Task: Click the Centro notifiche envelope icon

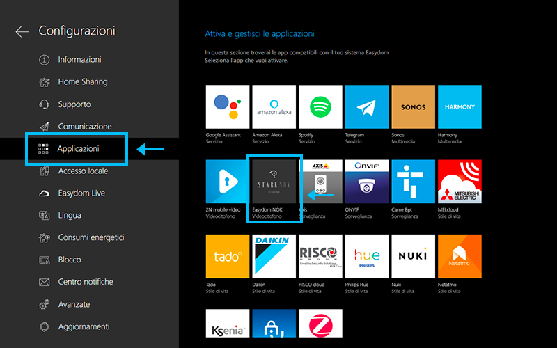Action: (x=44, y=283)
